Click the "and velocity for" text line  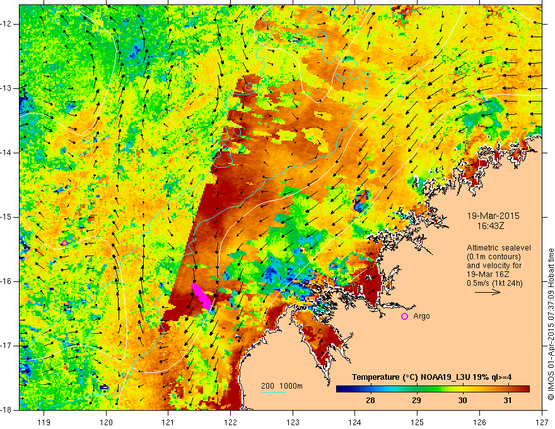(x=494, y=266)
